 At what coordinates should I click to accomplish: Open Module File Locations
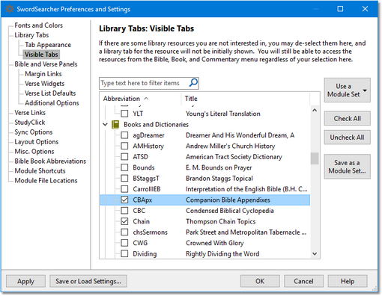(x=46, y=181)
